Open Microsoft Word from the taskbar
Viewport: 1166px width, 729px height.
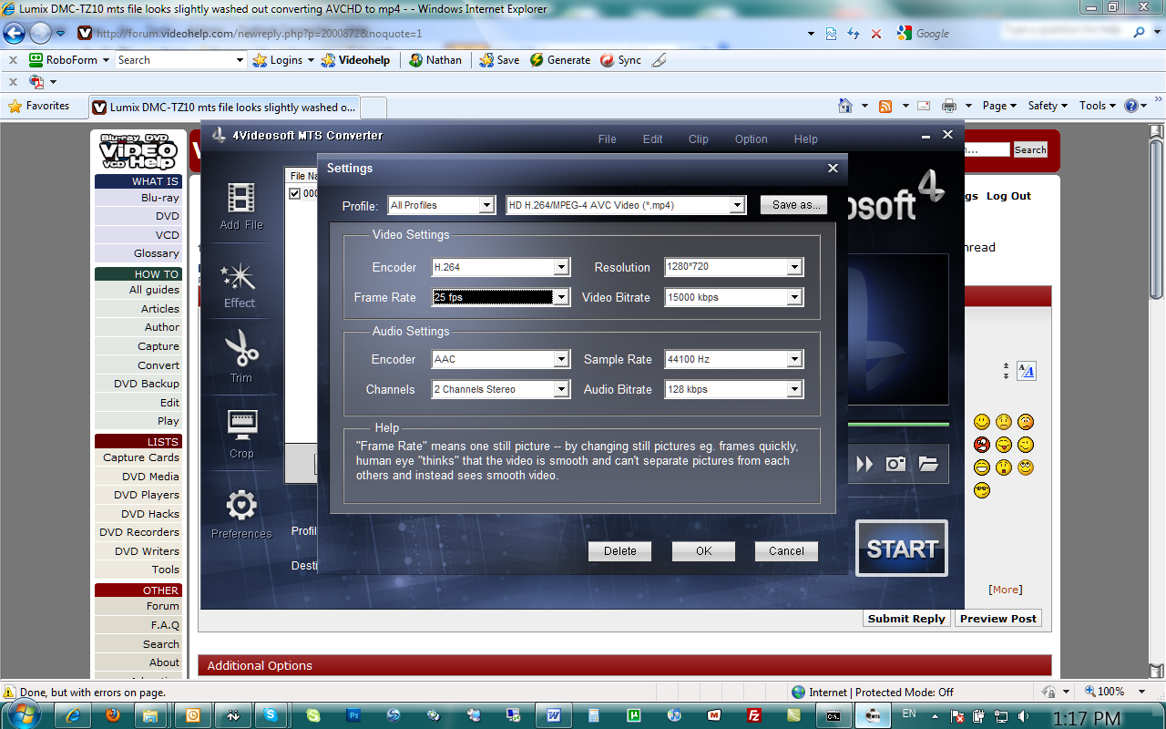tap(553, 715)
